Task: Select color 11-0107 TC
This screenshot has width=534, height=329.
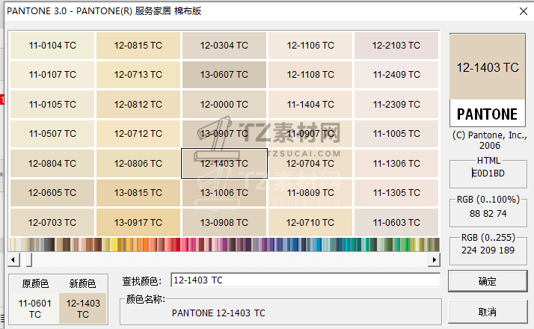Action: click(52, 75)
